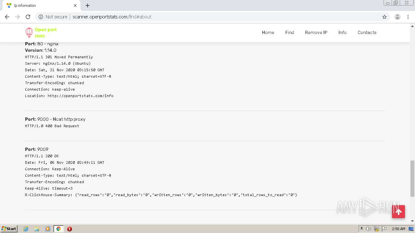This screenshot has height=233, width=415.
Task: Click the Action Center flag icon
Action: tap(384, 229)
